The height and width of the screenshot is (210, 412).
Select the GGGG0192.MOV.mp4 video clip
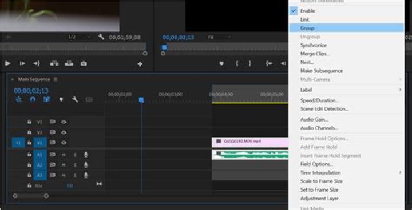(250, 143)
